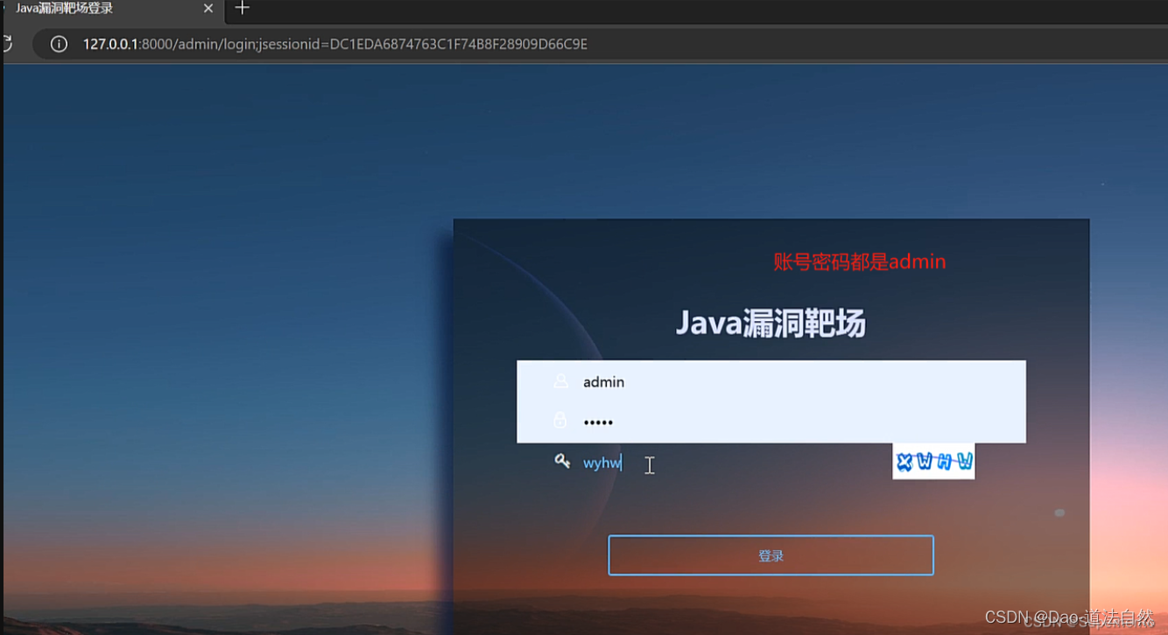The width and height of the screenshot is (1168, 635).
Task: Select the Java漏洞靶场登录 browser tab
Action: 105,10
